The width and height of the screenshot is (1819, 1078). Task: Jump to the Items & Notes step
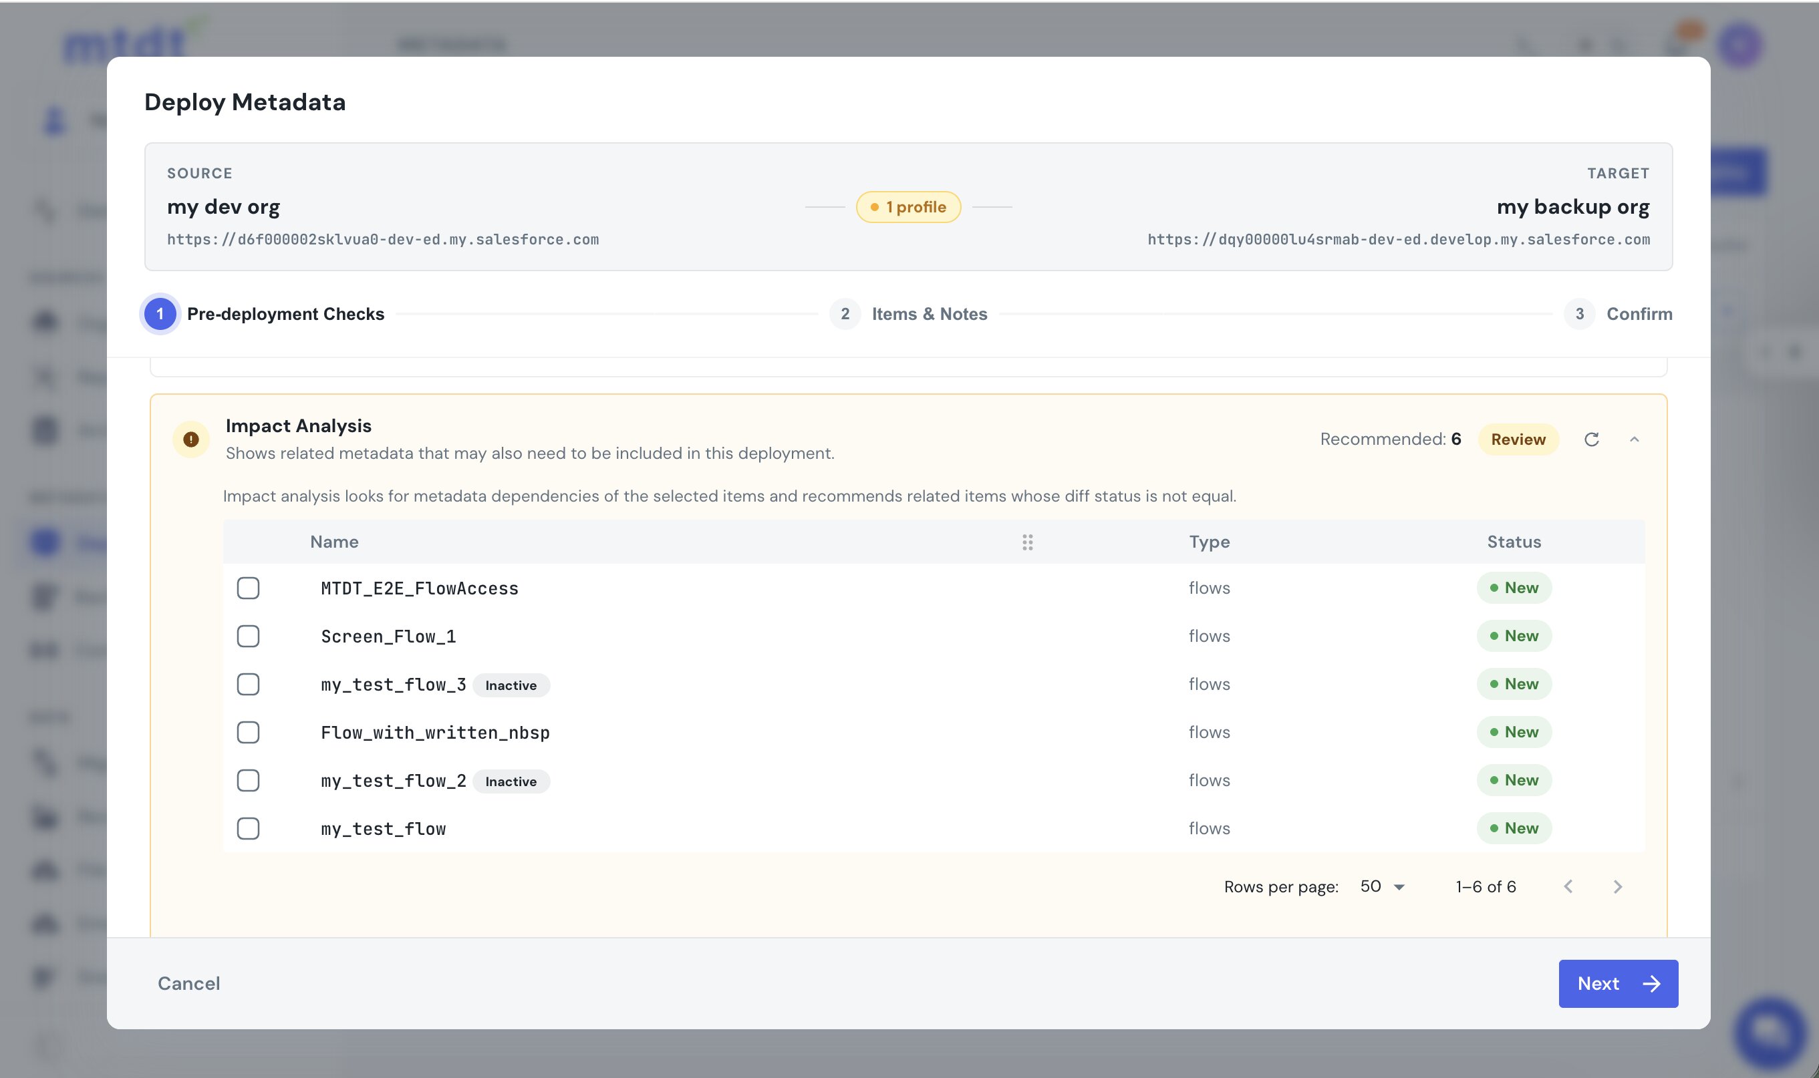[909, 314]
